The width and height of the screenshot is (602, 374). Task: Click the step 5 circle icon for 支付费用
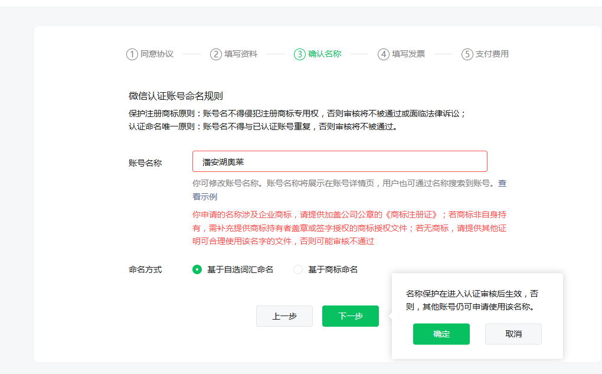tap(467, 54)
